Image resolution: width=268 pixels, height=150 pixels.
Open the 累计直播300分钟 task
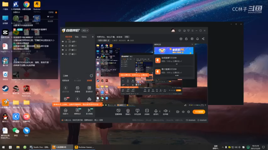tap(174, 72)
